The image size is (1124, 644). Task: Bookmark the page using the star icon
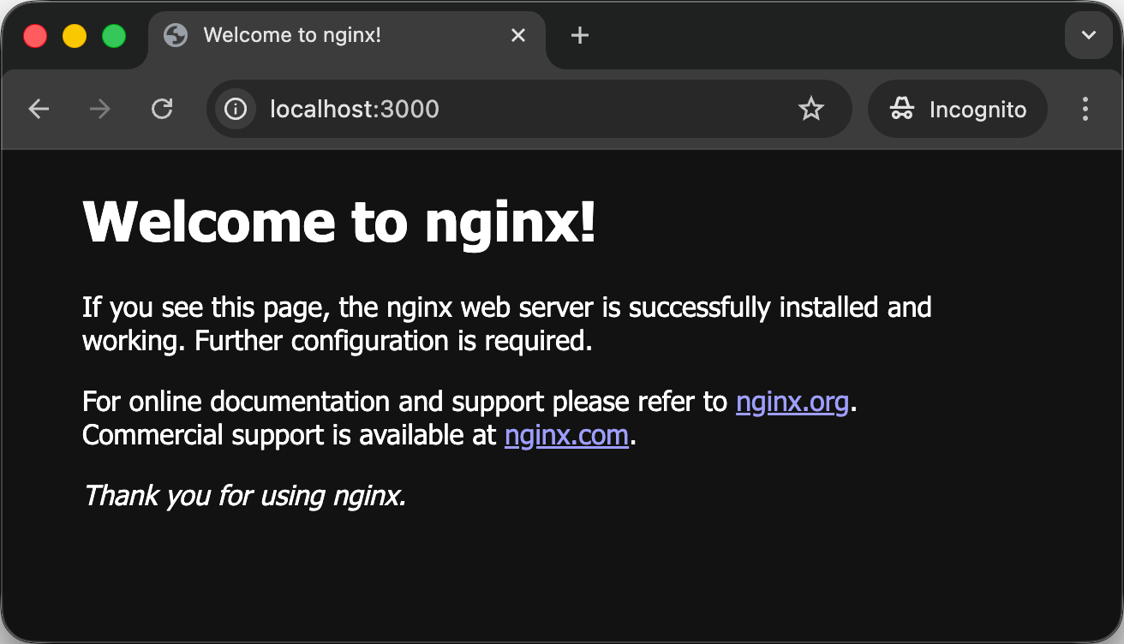click(810, 109)
